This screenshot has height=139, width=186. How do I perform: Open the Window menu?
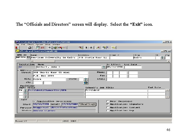56,45
